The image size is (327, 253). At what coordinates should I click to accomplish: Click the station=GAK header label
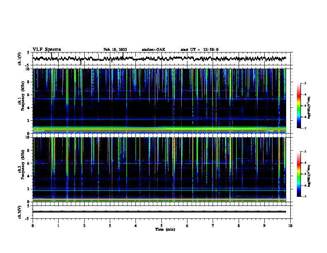(x=154, y=50)
